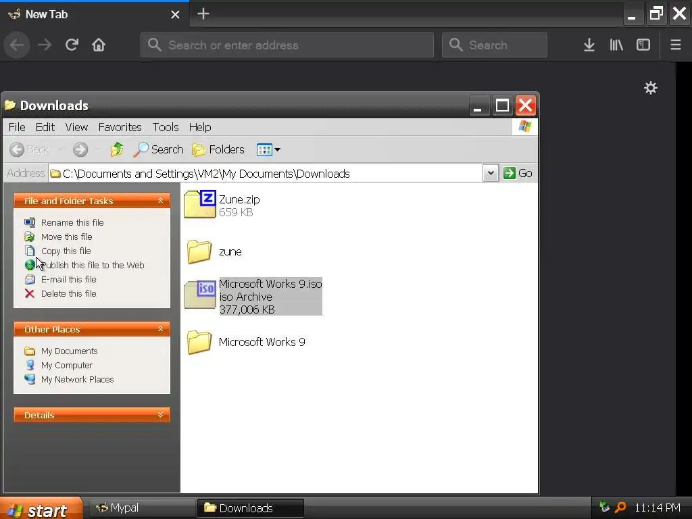692x519 pixels.
Task: Open Explorer Search pane
Action: [x=158, y=149]
